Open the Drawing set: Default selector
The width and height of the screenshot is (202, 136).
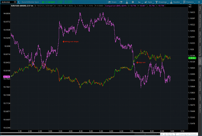[x=187, y=134]
